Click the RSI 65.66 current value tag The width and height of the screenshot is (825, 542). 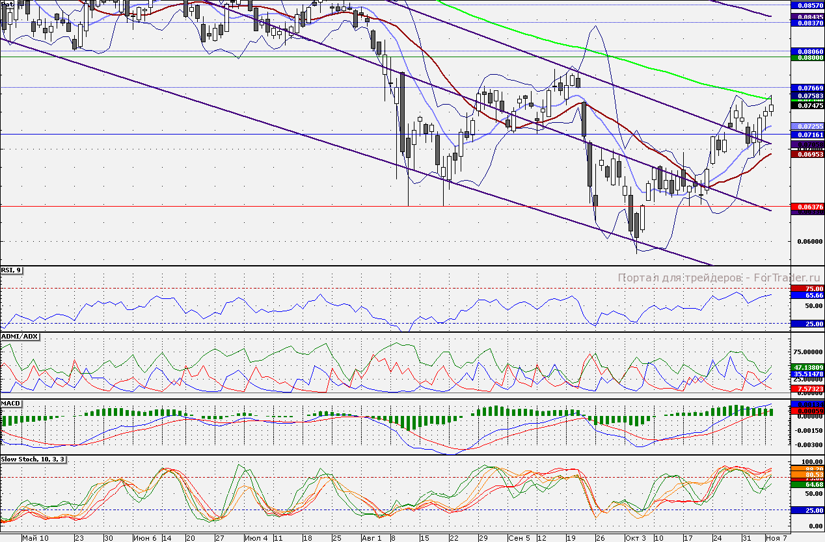[x=807, y=295]
